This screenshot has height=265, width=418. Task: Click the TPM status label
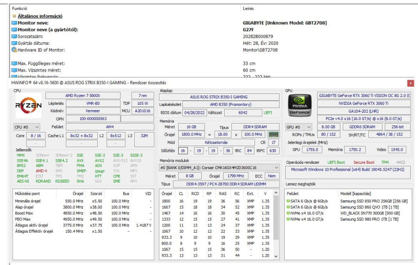click(x=385, y=162)
